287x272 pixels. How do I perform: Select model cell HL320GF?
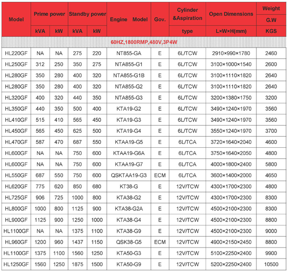point(16,98)
